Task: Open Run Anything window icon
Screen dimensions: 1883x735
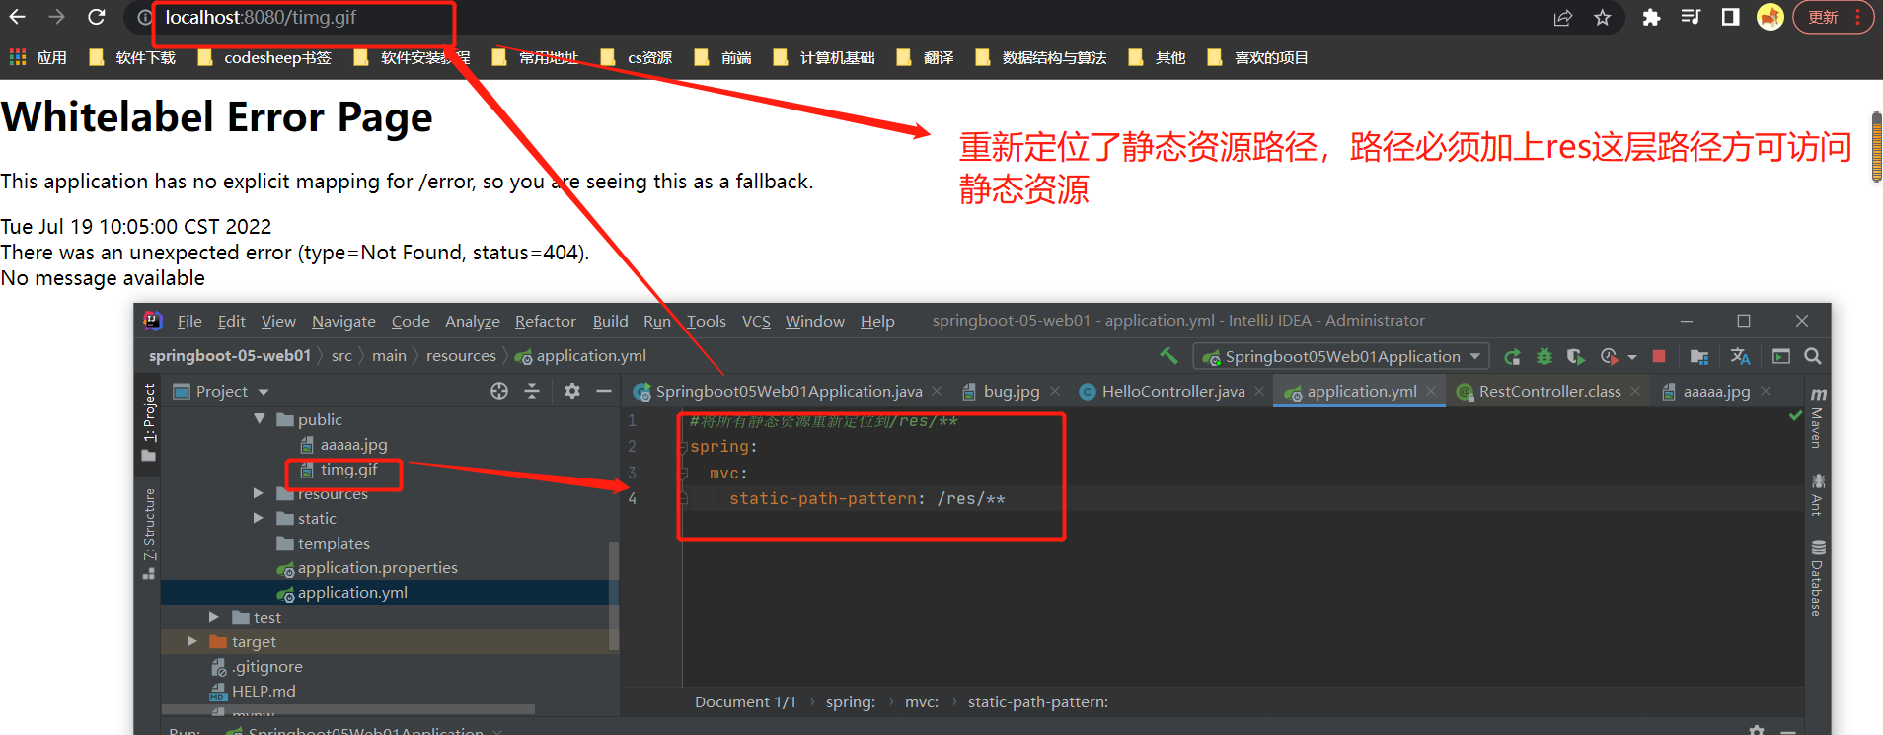Action: (x=1781, y=356)
